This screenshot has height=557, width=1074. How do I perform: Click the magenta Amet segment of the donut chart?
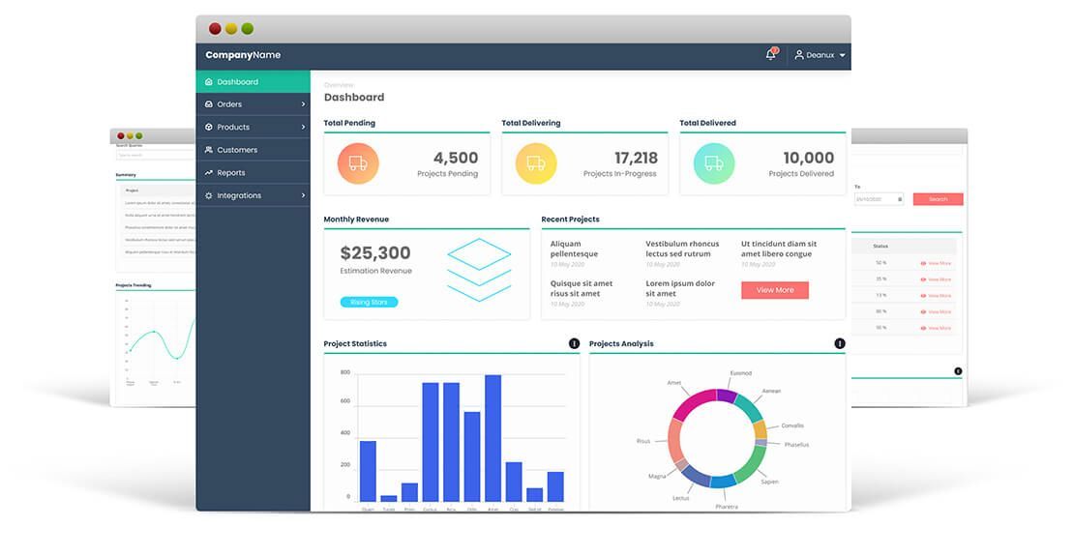[x=693, y=401]
